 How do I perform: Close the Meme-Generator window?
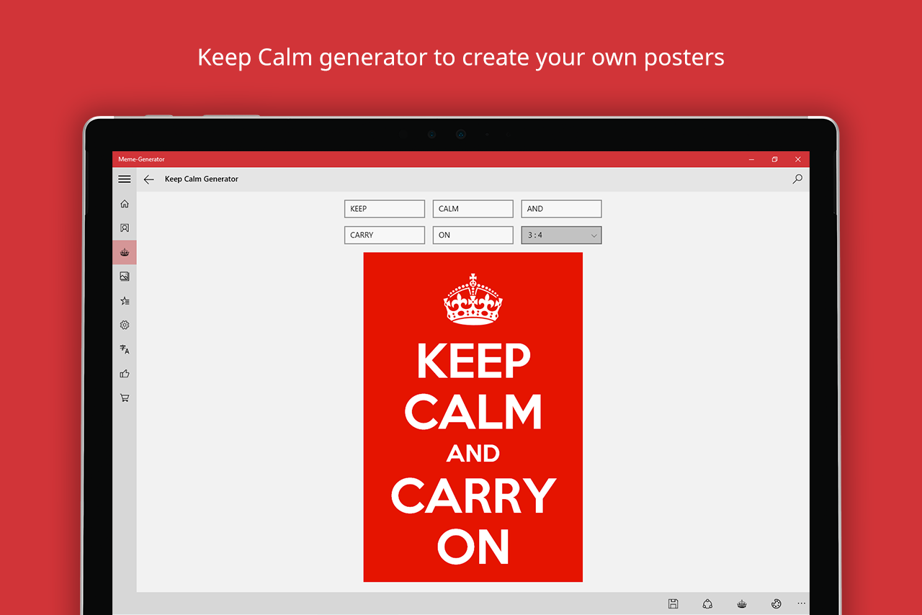coord(797,159)
